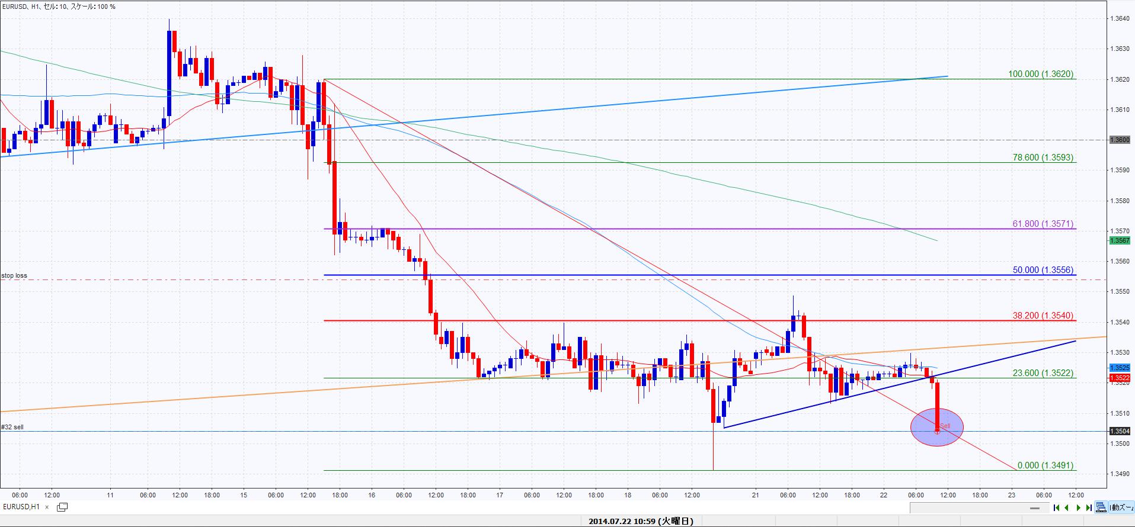1135x527 pixels.
Task: Close the EURUSD,H1 chart tab
Action: click(x=47, y=507)
